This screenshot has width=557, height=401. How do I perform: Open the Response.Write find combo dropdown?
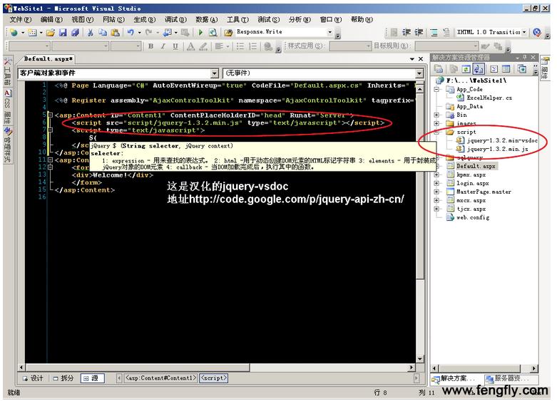click(x=330, y=32)
